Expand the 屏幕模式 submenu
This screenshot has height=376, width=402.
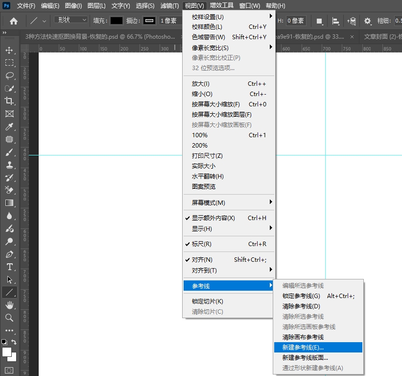pyautogui.click(x=201, y=202)
